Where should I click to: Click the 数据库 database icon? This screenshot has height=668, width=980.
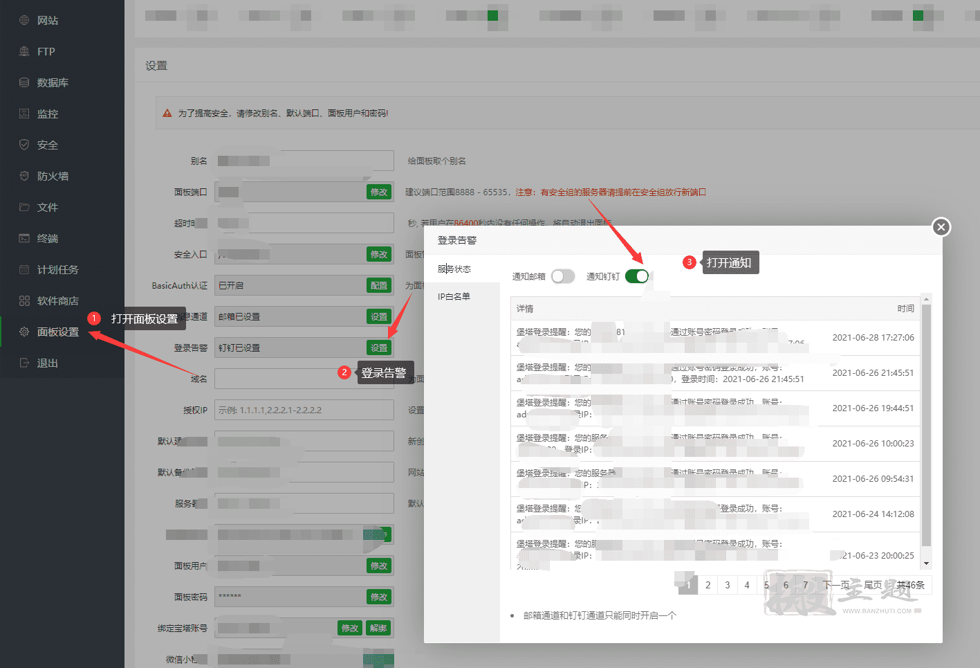(x=24, y=82)
